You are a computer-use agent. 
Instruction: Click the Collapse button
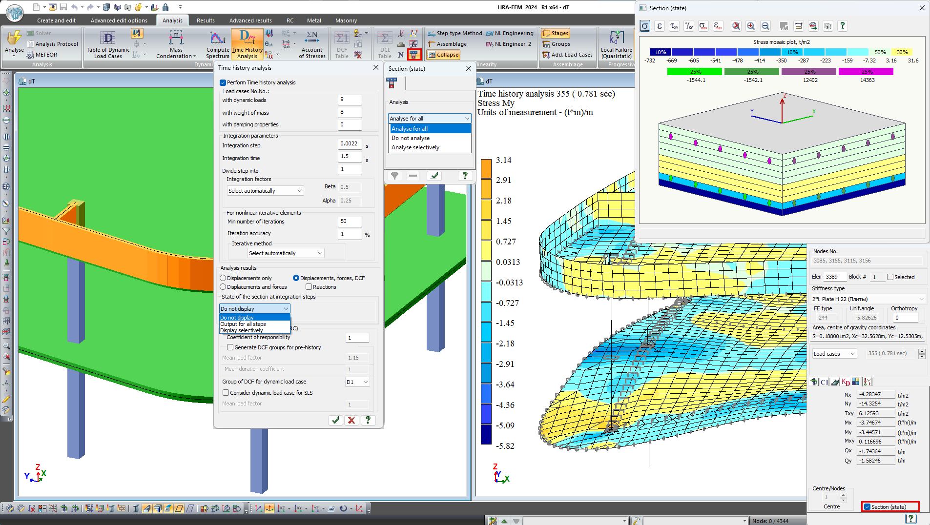click(x=443, y=55)
